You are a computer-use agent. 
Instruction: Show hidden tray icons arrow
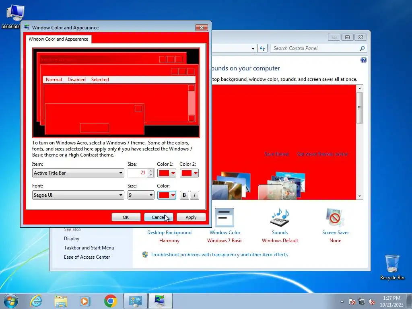[x=342, y=301]
